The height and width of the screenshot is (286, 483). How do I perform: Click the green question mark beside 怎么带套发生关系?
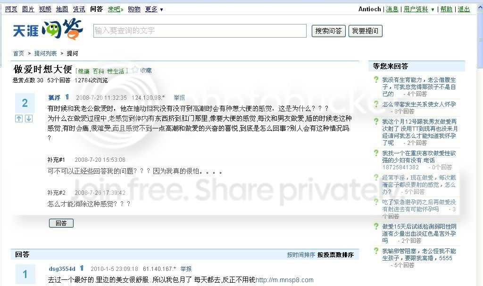pos(376,104)
